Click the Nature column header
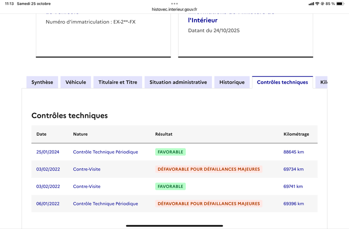Viewport: 349px width, 229px height. tap(80, 134)
